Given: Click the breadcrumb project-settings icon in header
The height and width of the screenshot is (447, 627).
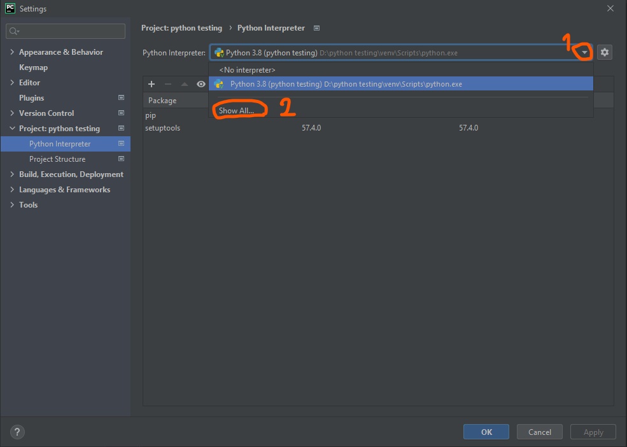Looking at the screenshot, I should click(317, 28).
